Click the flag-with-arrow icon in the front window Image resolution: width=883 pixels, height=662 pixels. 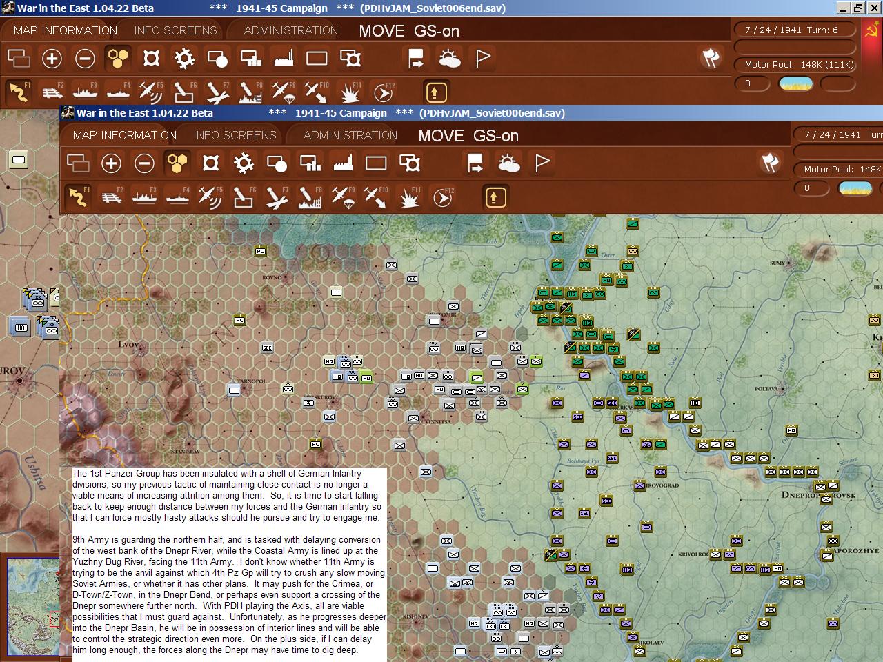pyautogui.click(x=475, y=163)
